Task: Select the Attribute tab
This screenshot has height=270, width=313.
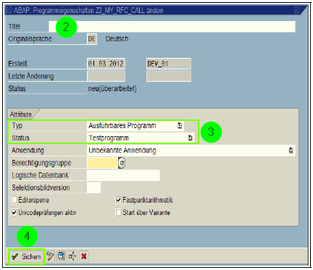Action: [21, 114]
